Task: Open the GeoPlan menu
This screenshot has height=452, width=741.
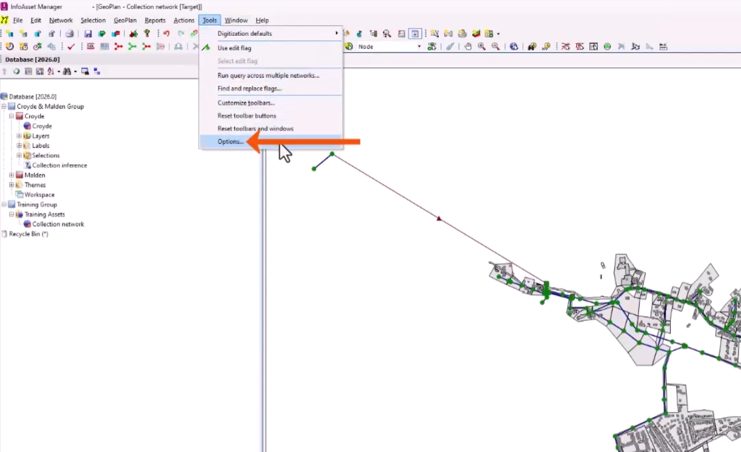Action: [x=125, y=21]
